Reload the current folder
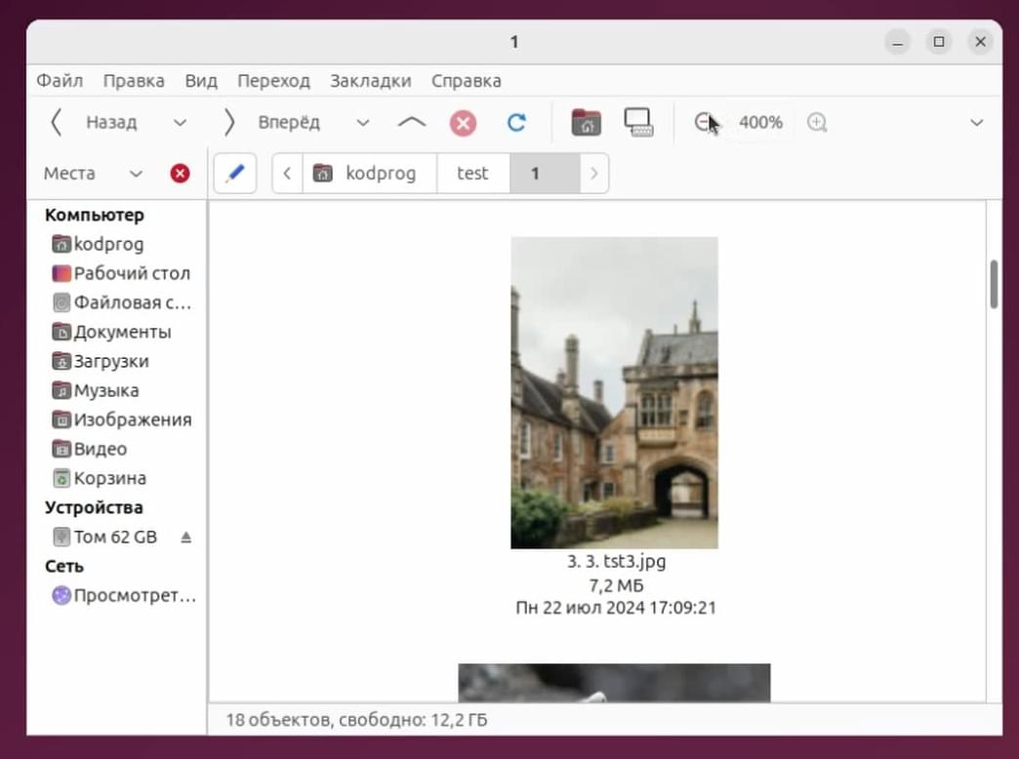The width and height of the screenshot is (1019, 759). coord(516,122)
